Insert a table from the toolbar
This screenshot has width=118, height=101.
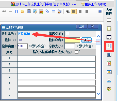tap(53, 11)
